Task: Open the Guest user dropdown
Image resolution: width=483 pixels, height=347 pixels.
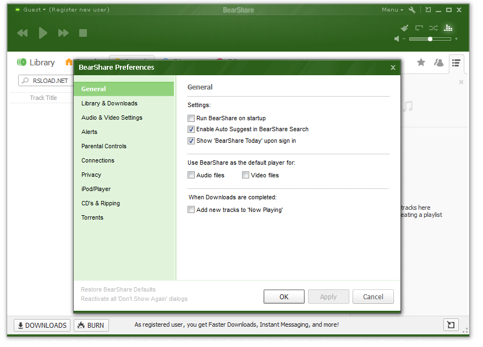Action: (x=34, y=9)
